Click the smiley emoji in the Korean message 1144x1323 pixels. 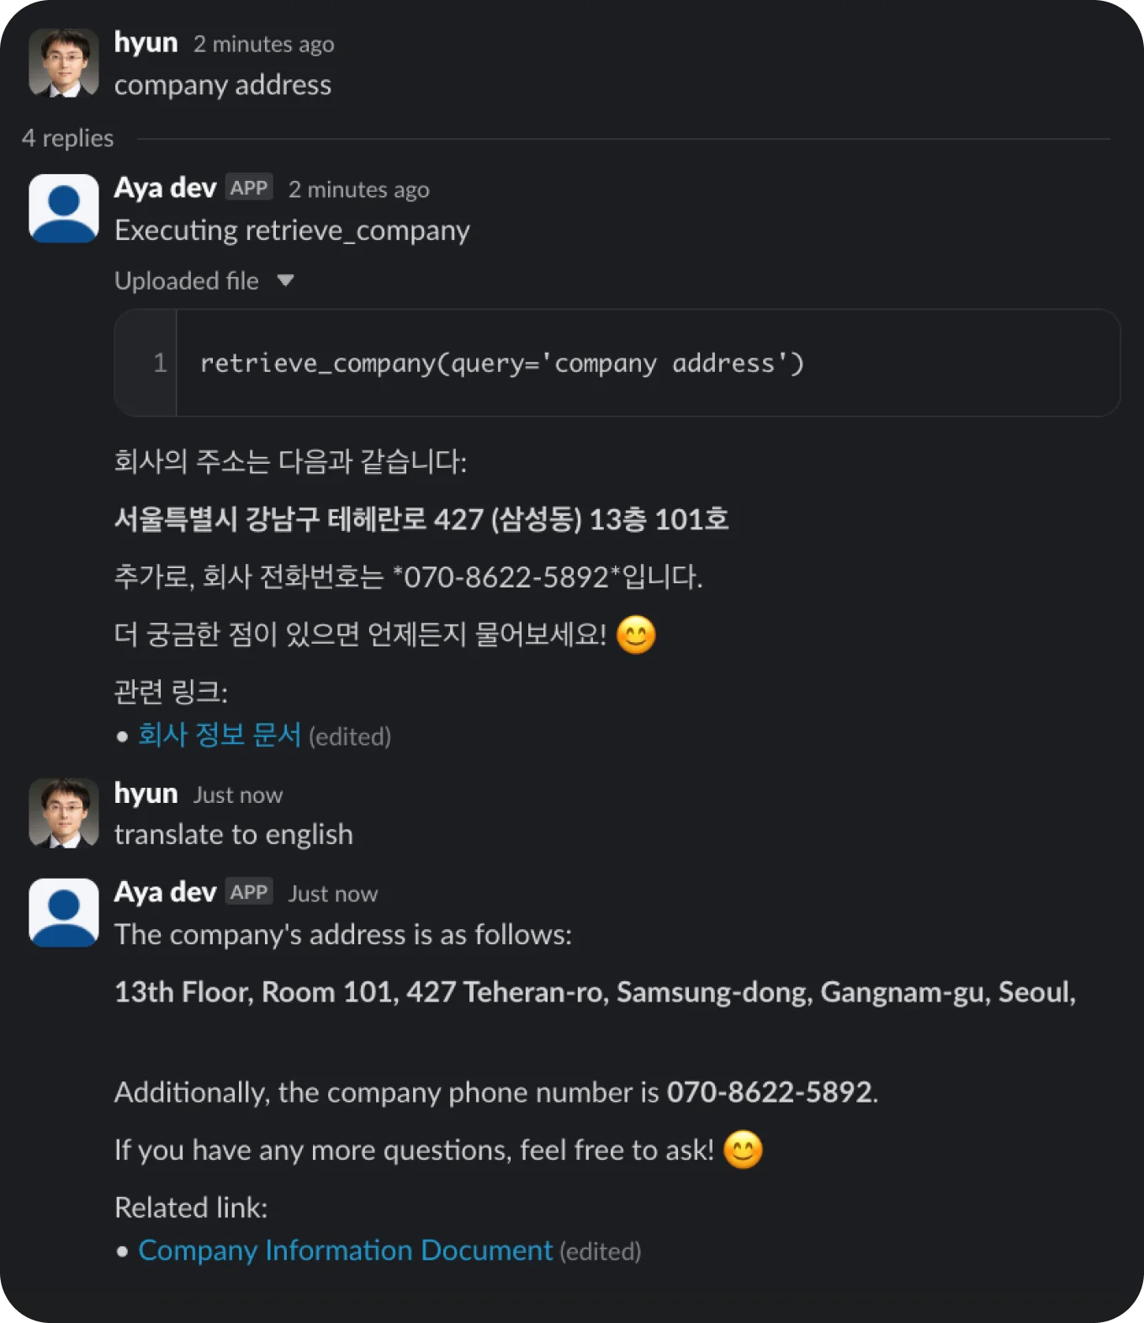pos(636,635)
